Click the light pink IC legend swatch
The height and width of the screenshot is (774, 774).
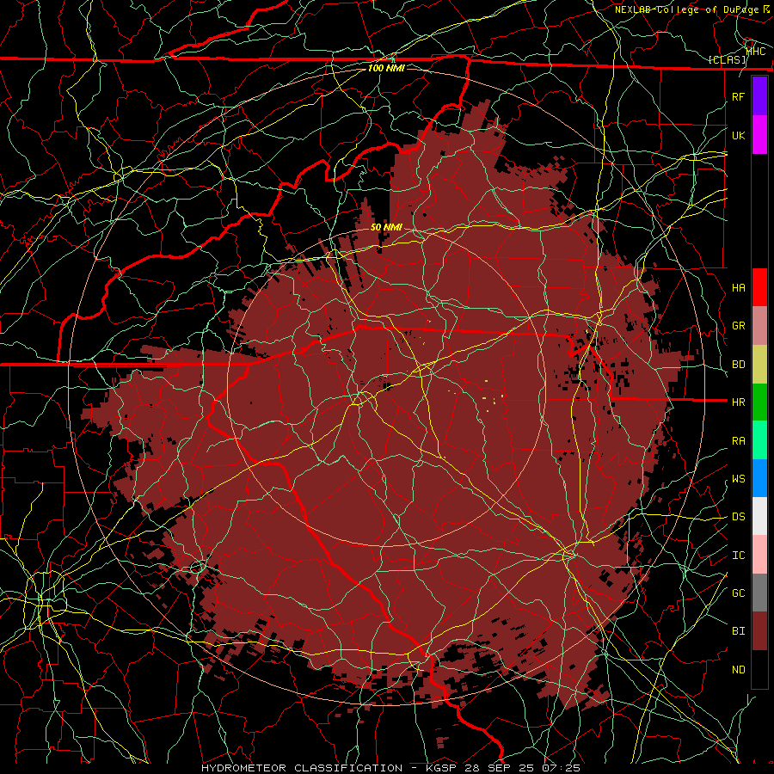(x=759, y=555)
